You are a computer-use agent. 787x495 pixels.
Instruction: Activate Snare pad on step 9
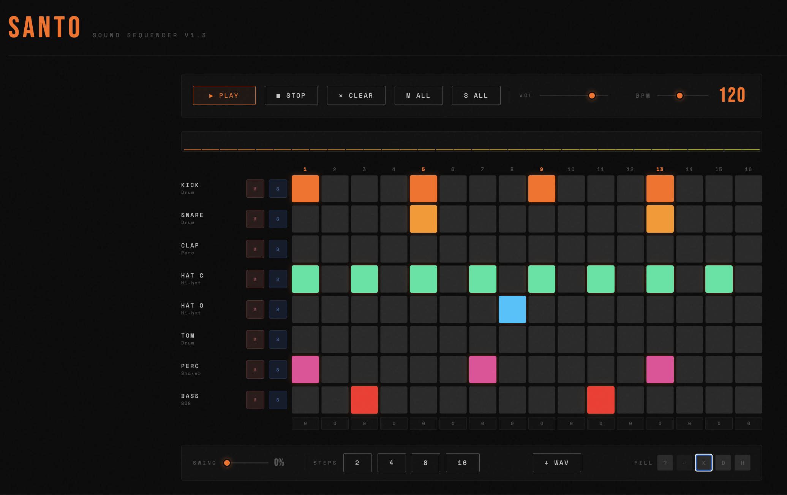[x=542, y=219]
